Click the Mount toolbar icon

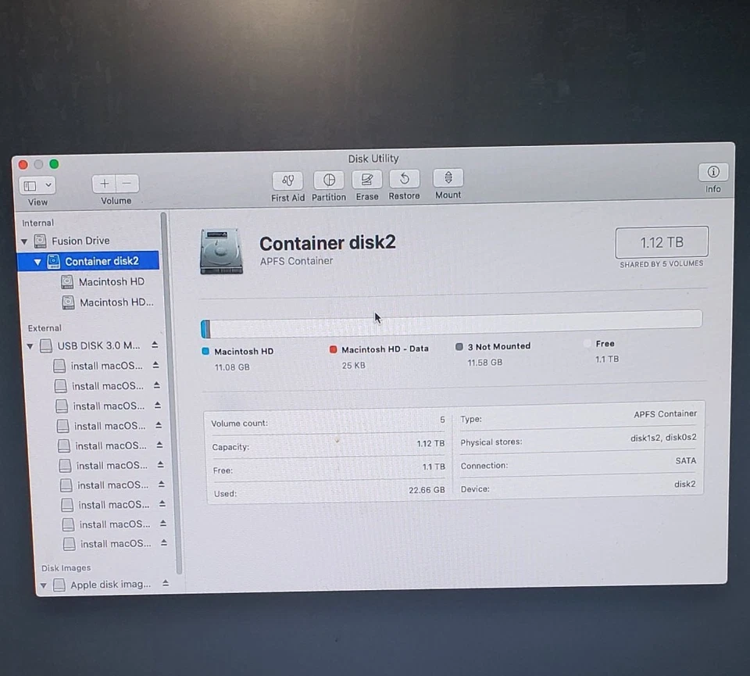[448, 179]
